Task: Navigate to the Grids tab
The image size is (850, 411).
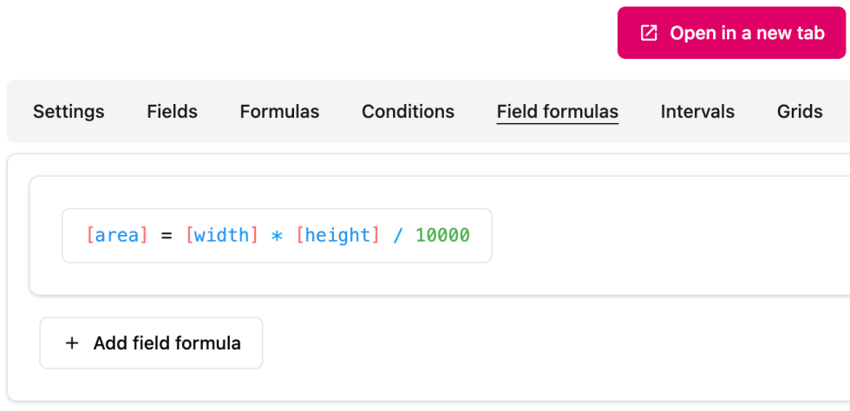Action: [x=800, y=112]
